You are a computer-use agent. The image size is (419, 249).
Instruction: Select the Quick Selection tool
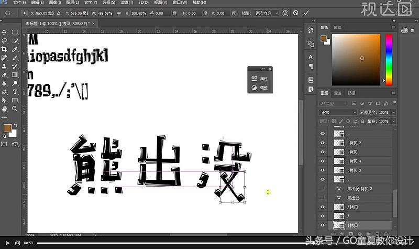(15, 41)
